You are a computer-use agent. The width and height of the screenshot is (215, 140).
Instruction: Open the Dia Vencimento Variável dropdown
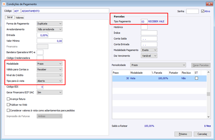coord(149,56)
